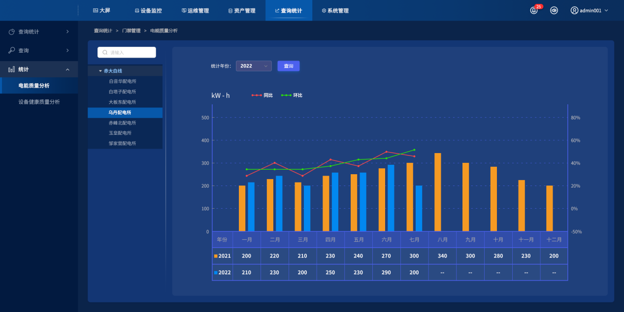Click the 500 left axis label

(x=205, y=118)
